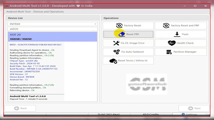Click the Security Patch : 2024-03-05 line

(x=25, y=64)
